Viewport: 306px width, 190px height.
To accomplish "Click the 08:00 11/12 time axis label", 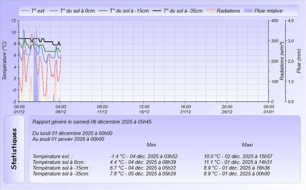I will coord(102,109).
